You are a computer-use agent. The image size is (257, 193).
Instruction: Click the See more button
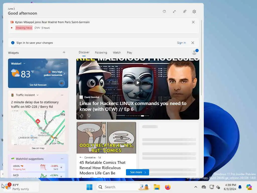pyautogui.click(x=138, y=172)
